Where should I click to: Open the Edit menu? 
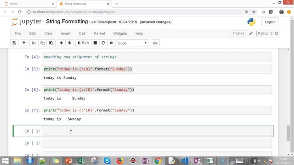click(33, 33)
